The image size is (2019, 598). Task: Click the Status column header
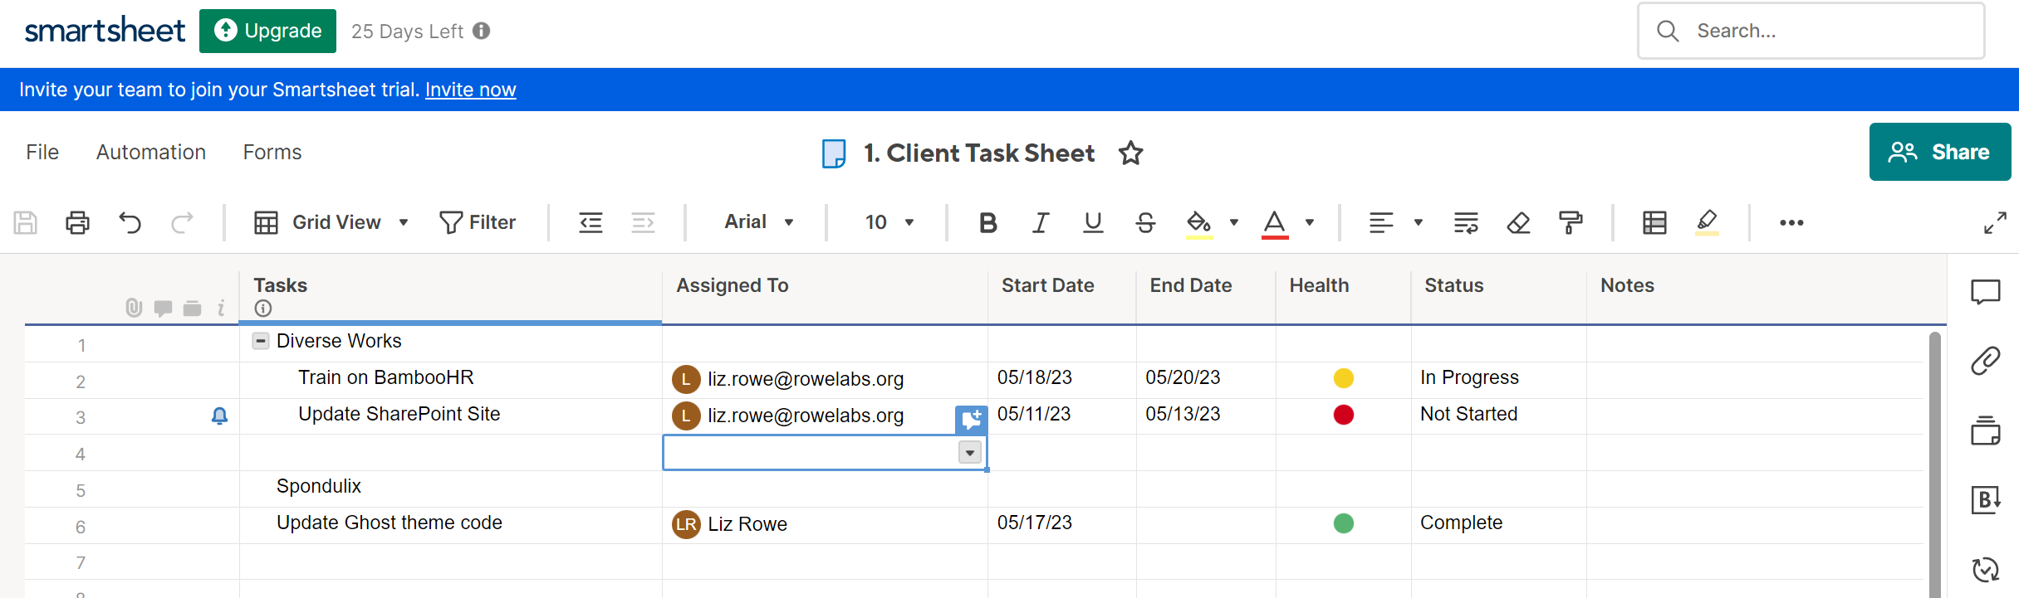point(1498,288)
